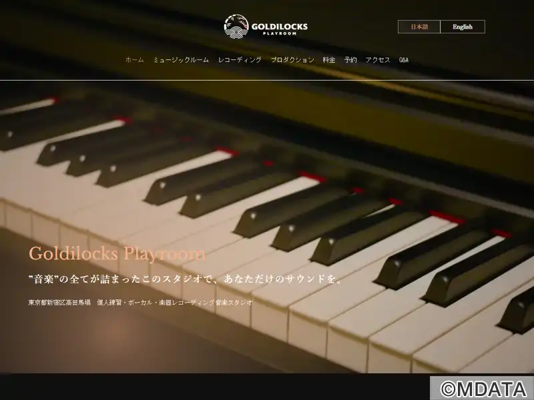Image resolution: width=534 pixels, height=400 pixels.
Task: Open the アクセス page
Action: click(378, 60)
